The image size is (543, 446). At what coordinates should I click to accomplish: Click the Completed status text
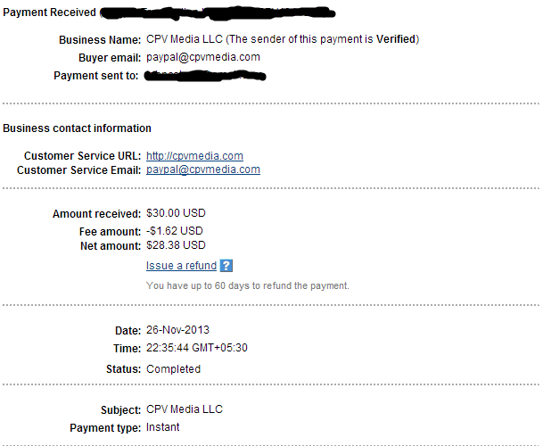[174, 369]
